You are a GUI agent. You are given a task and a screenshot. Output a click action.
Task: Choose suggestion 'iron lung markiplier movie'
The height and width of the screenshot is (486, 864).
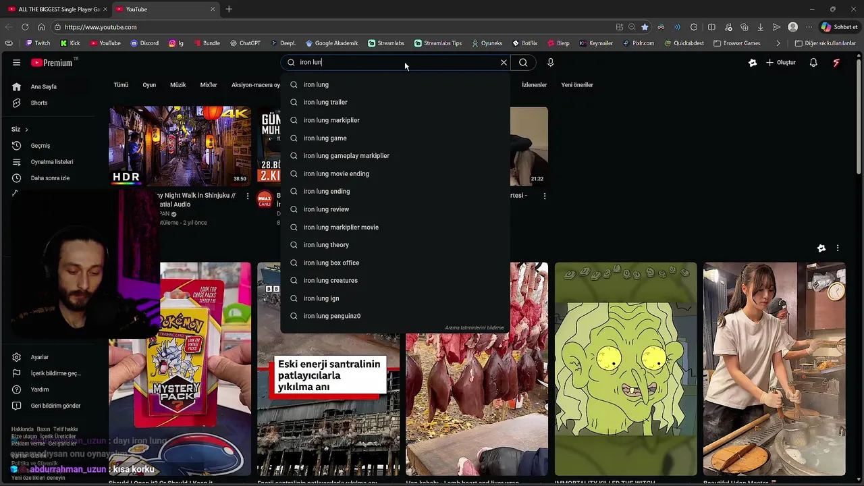point(395,227)
